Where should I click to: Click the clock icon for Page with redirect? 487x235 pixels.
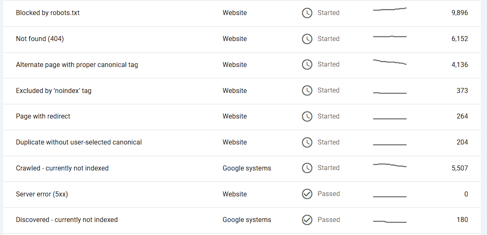click(x=307, y=116)
